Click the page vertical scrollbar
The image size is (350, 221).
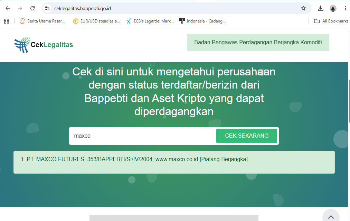[x=349, y=101]
